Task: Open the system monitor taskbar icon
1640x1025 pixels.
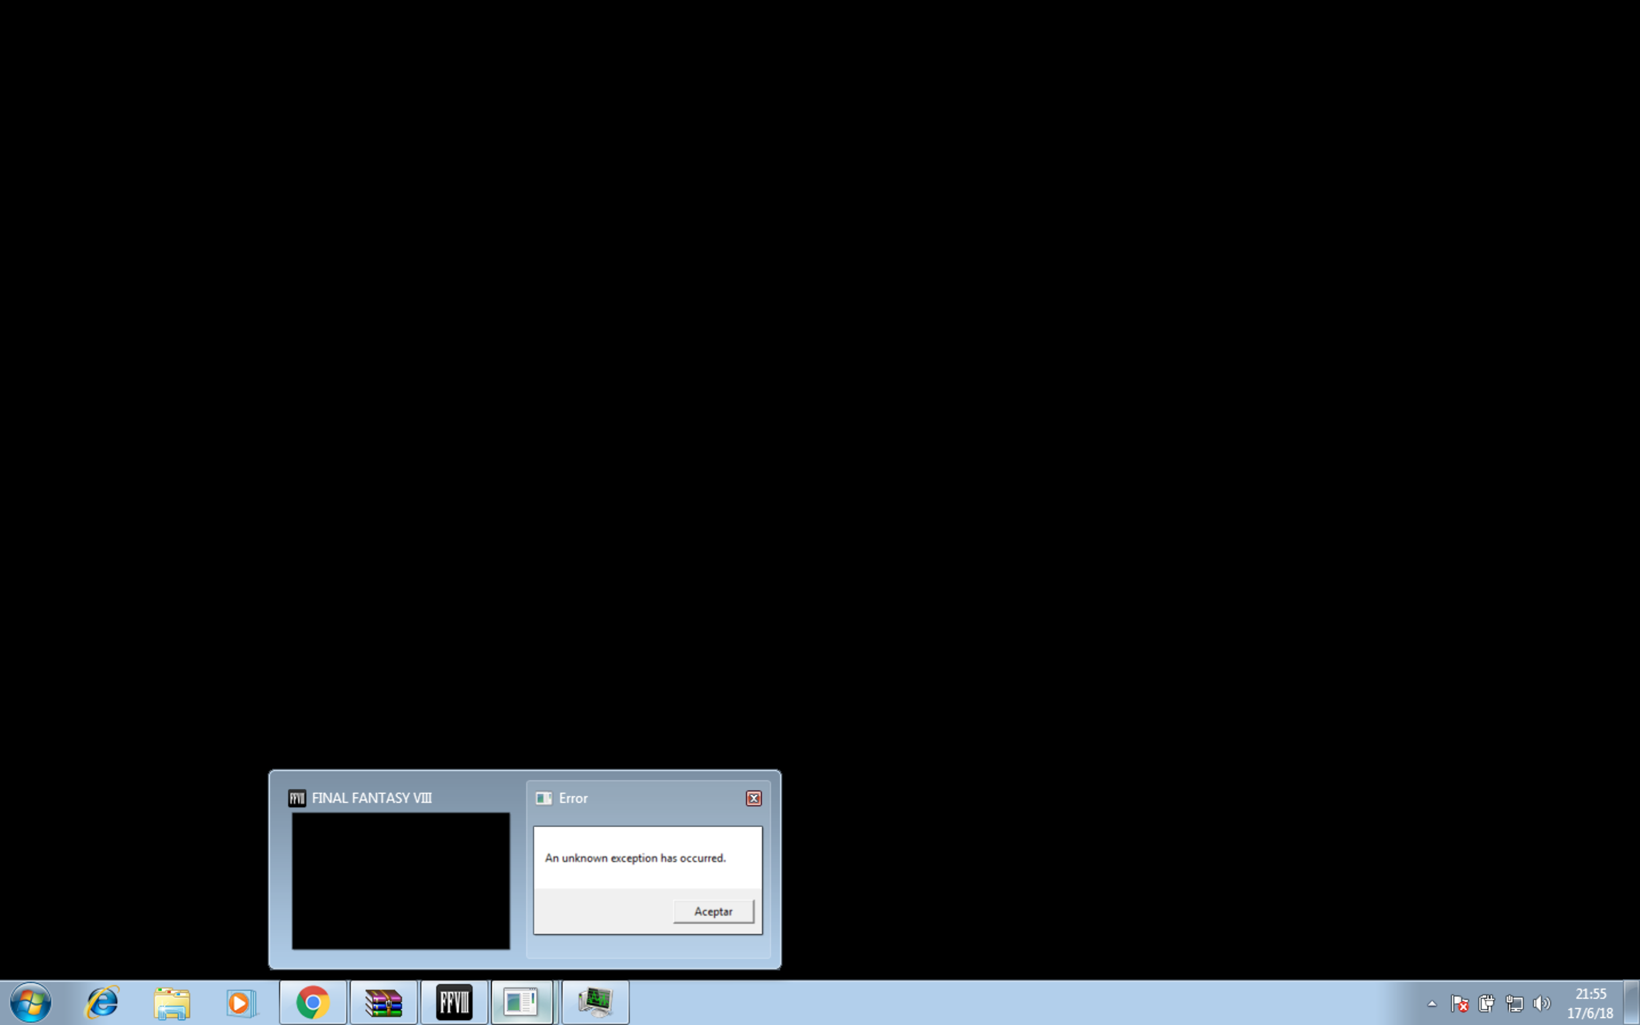Action: click(595, 1002)
